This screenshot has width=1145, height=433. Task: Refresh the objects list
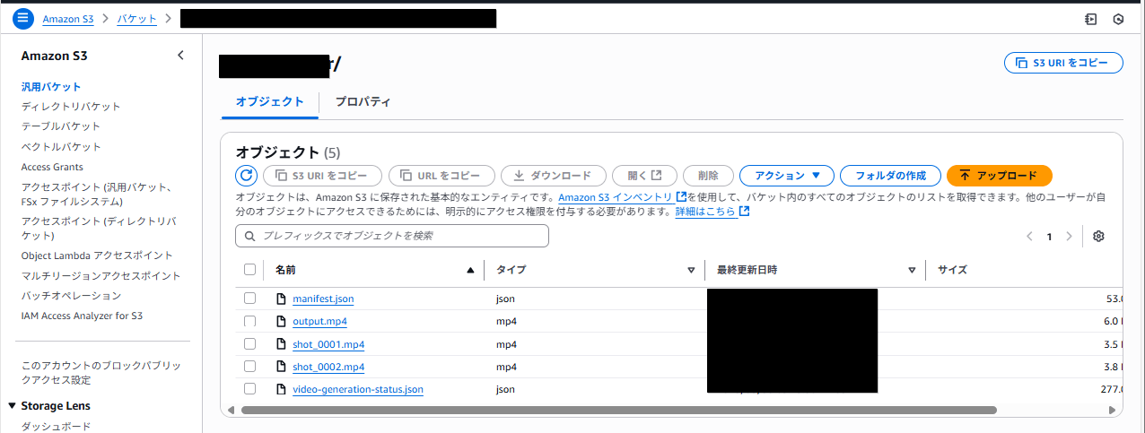pos(247,176)
